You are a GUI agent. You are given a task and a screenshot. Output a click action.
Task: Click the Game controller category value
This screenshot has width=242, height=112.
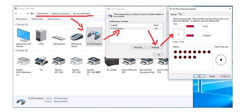coord(61,101)
